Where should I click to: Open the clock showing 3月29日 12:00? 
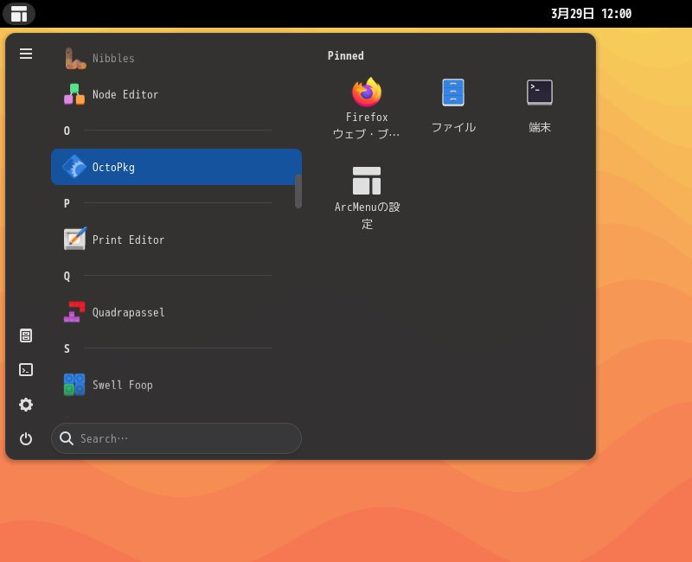pyautogui.click(x=591, y=14)
